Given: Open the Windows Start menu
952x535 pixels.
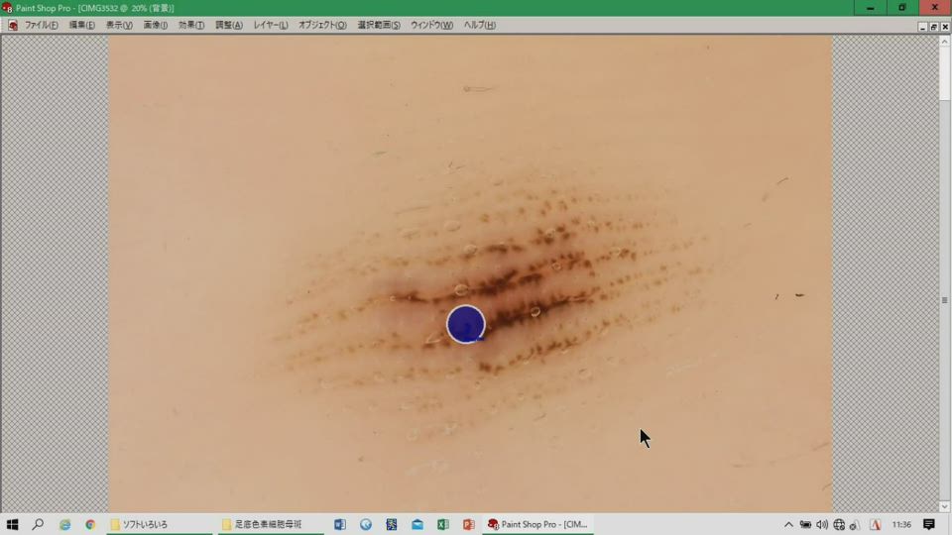Looking at the screenshot, I should click(12, 524).
